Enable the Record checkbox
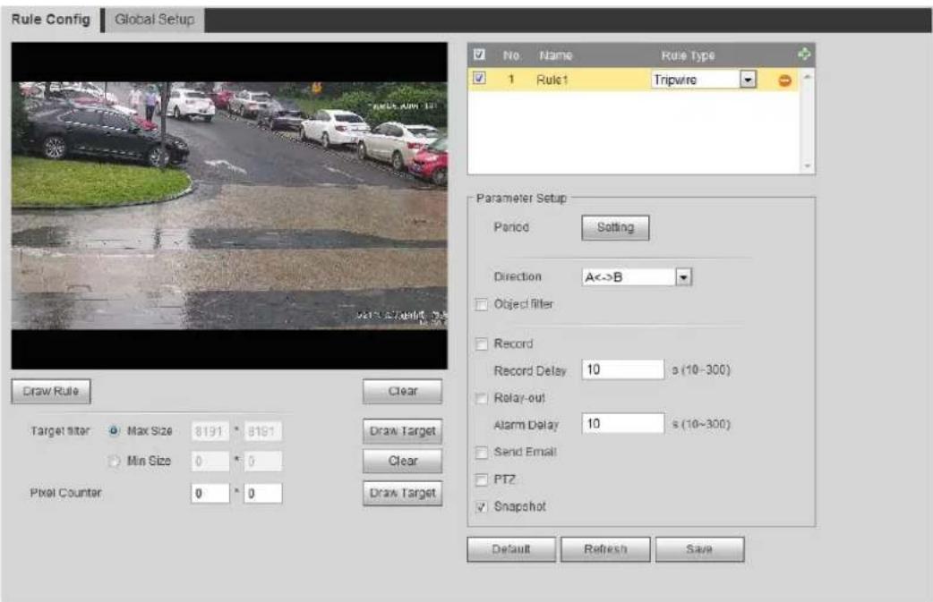 (482, 344)
